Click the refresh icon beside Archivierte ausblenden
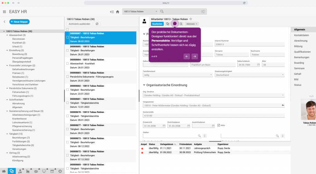 97,24
